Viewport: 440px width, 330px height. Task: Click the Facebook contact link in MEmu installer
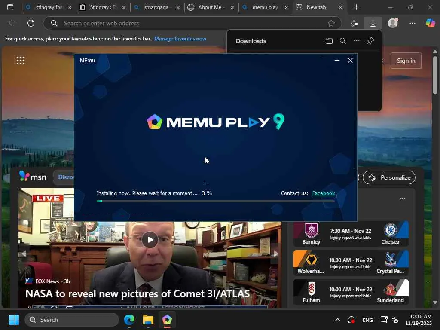(323, 193)
